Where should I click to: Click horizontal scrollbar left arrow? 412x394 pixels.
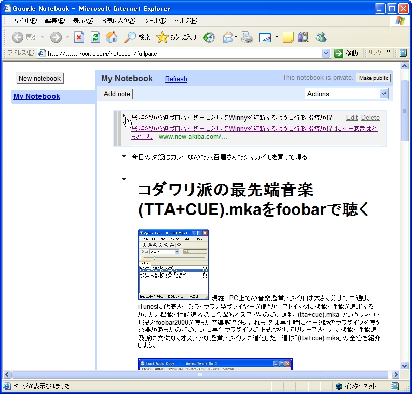pos(7,374)
